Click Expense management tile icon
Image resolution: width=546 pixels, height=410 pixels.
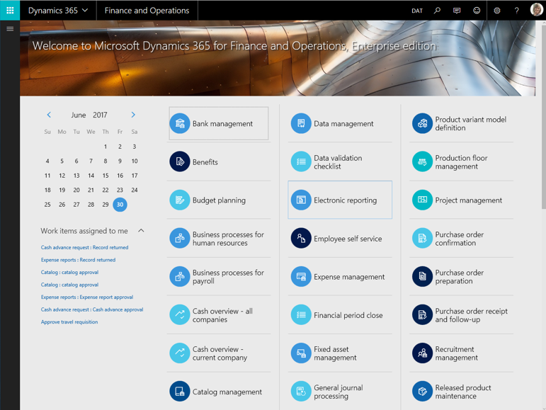pyautogui.click(x=301, y=276)
